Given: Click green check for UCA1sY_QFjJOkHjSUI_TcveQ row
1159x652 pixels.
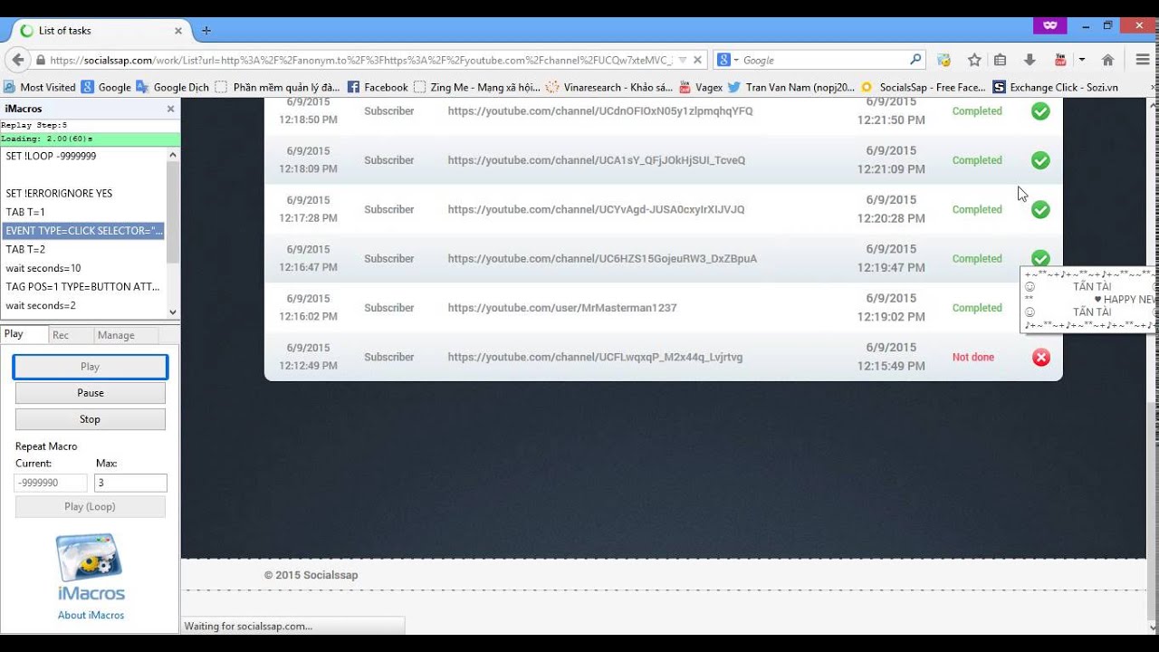Looking at the screenshot, I should tap(1040, 160).
